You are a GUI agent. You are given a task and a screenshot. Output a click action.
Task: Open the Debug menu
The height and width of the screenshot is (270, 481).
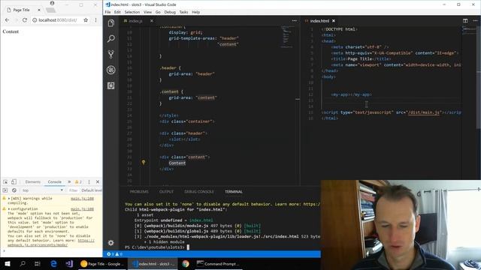tap(170, 12)
